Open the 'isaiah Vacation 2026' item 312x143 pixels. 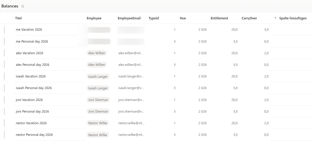click(31, 76)
